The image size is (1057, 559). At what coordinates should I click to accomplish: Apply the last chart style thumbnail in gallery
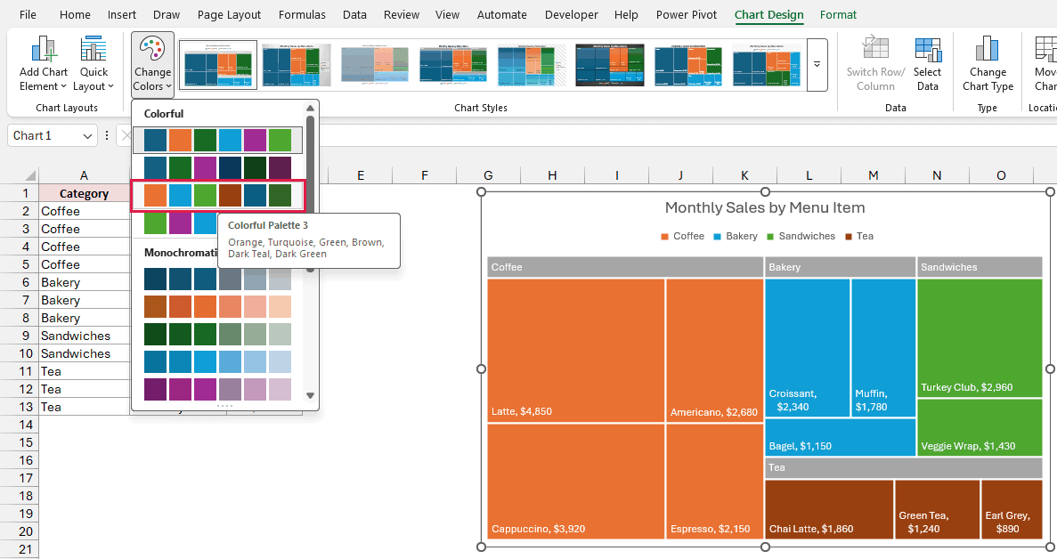[767, 65]
